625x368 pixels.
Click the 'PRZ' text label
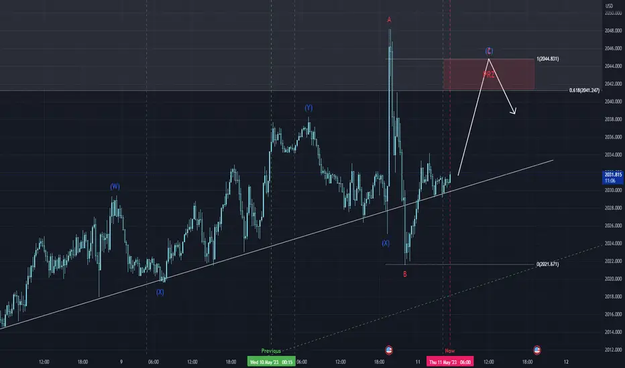point(489,74)
